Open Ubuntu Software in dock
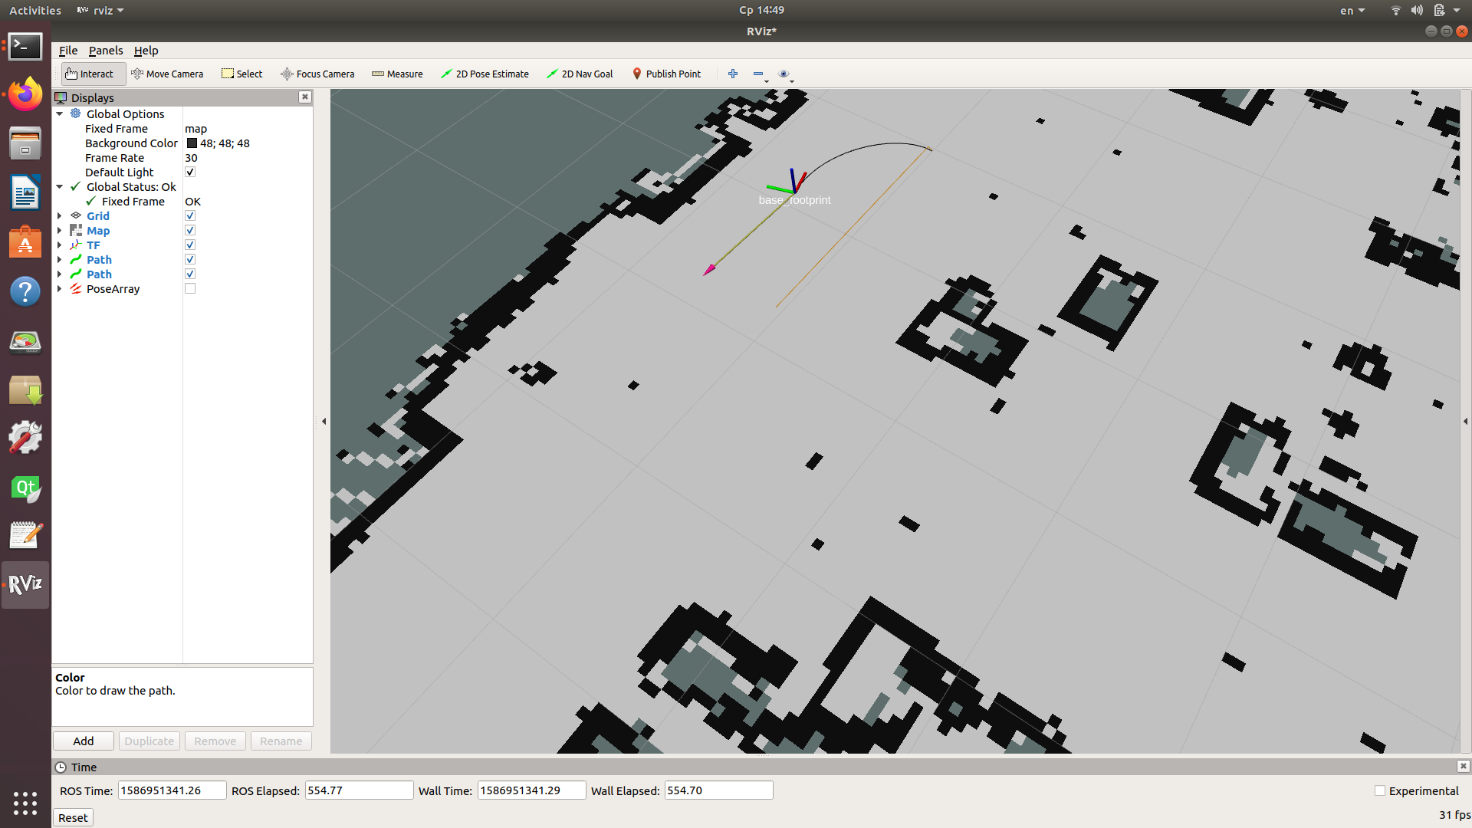Viewport: 1472px width, 828px height. click(25, 242)
